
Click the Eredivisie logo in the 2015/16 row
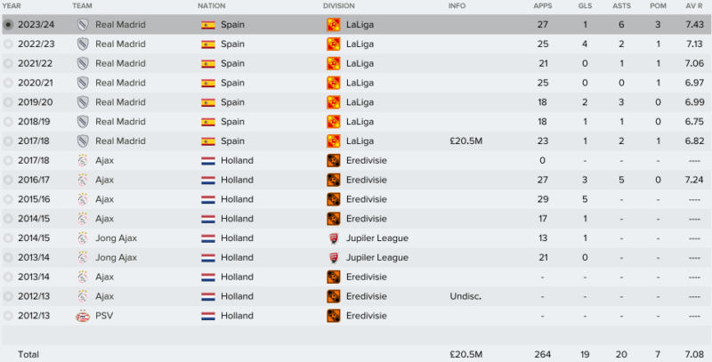[333, 199]
